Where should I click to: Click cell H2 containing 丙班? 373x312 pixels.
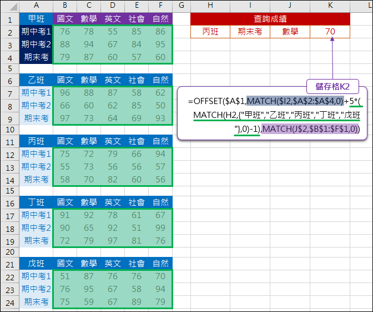pos(210,32)
